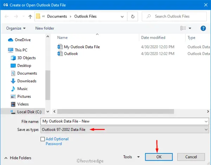Click inside the File name text field

(121, 121)
